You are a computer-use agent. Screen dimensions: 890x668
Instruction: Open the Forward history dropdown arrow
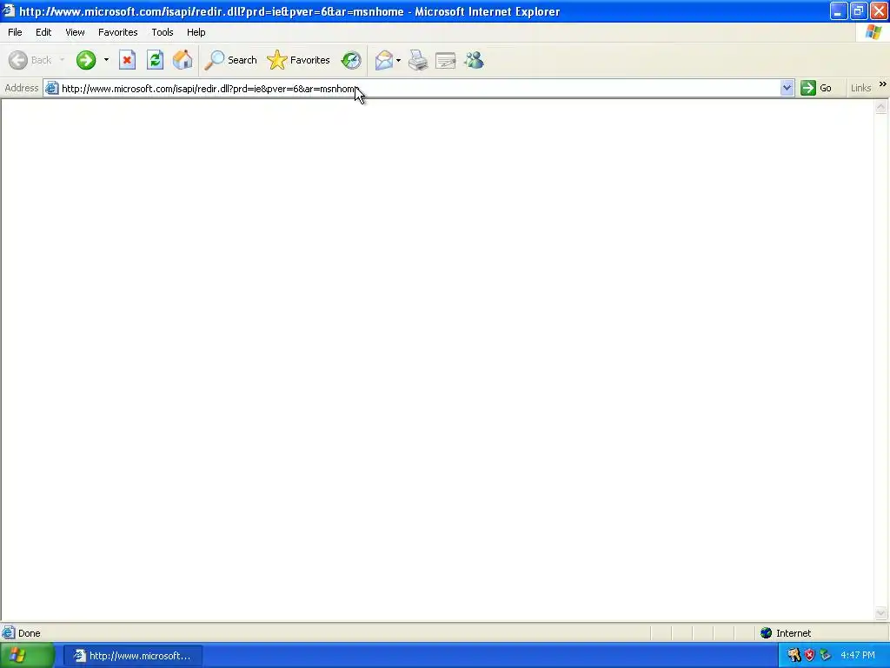click(106, 60)
